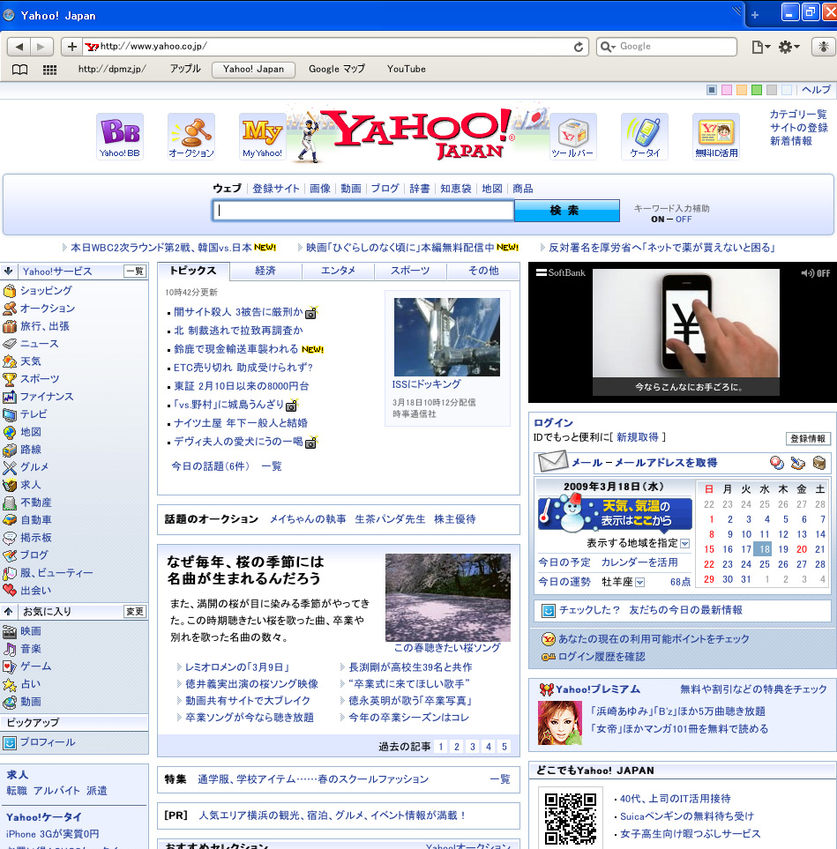Select the pink color theme swatch
This screenshot has width=837, height=849.
tap(727, 90)
